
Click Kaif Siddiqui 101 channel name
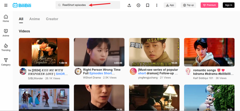(203, 78)
